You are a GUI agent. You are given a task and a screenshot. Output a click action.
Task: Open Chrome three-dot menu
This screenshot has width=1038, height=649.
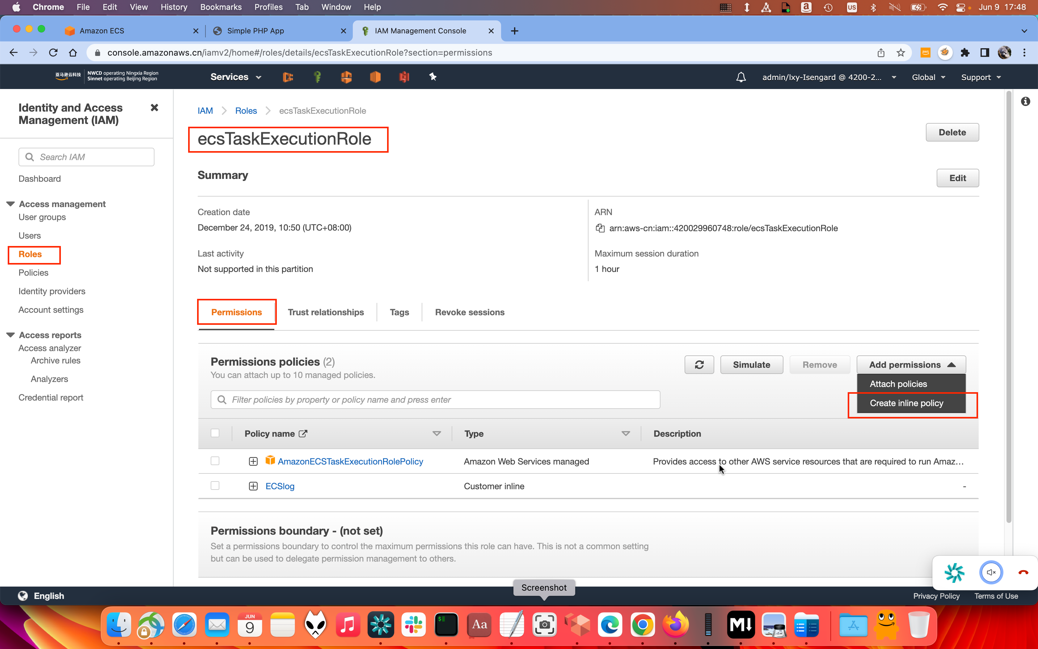[x=1024, y=52]
